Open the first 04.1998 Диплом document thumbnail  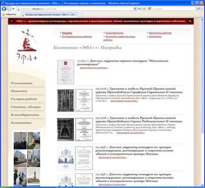coord(84,158)
